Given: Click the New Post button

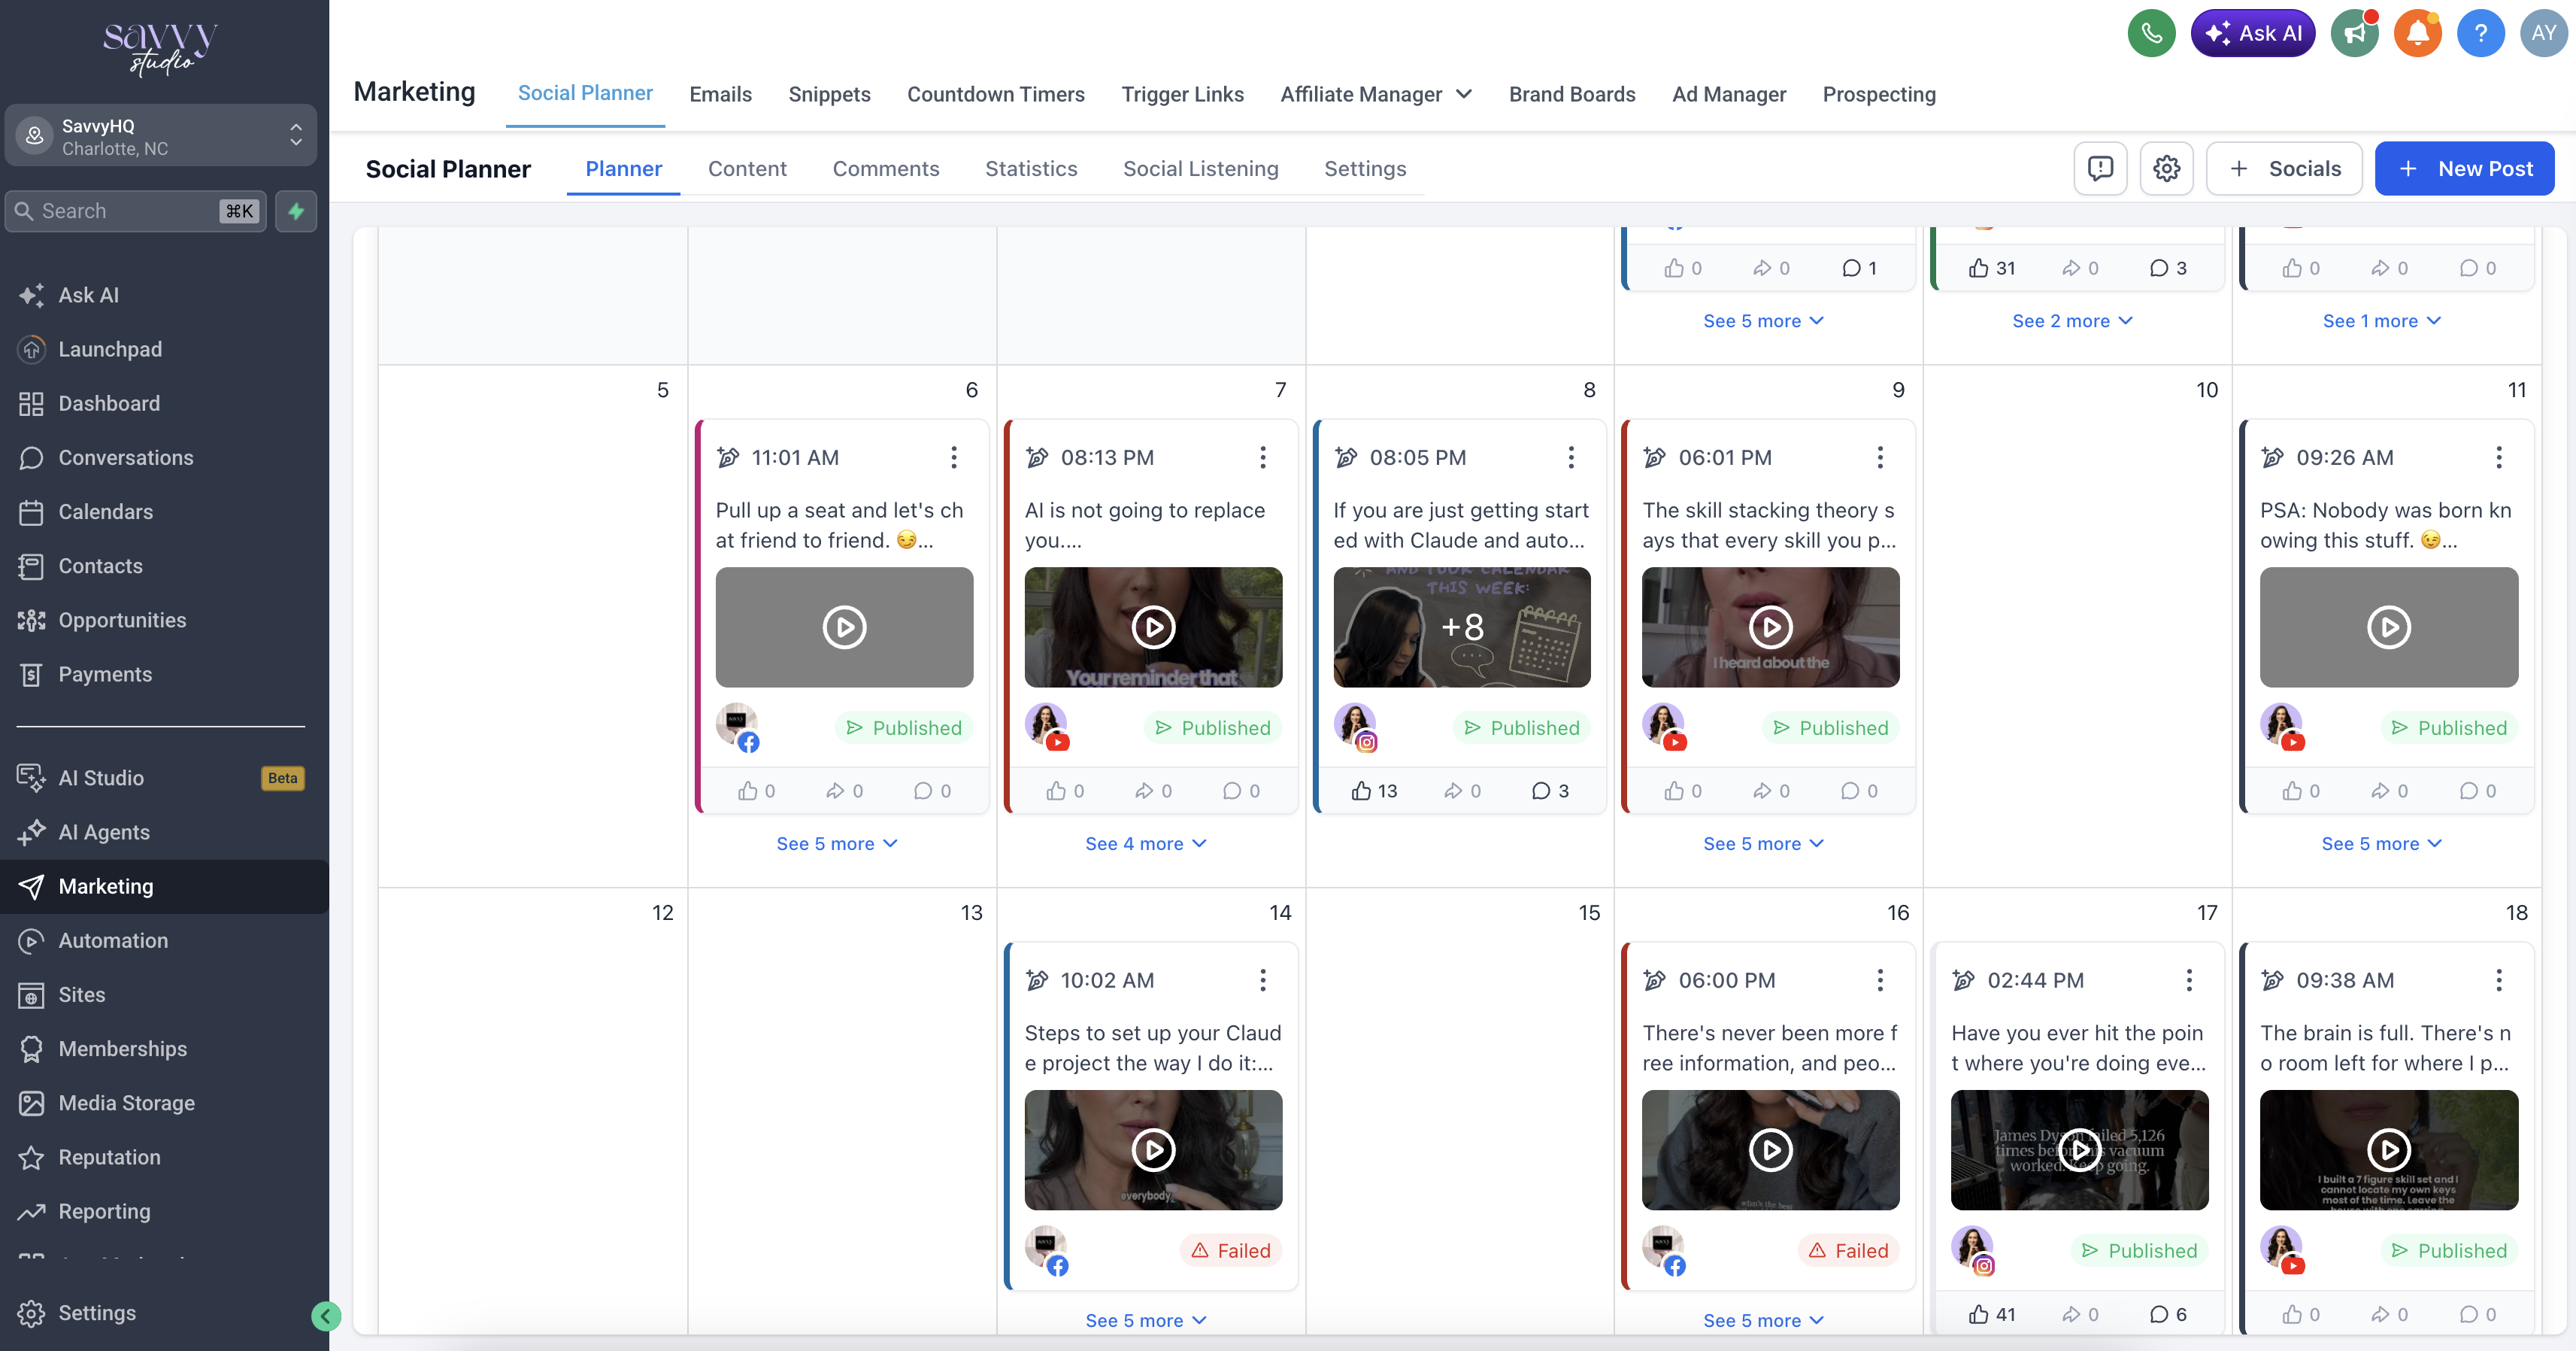Looking at the screenshot, I should coord(2465,168).
